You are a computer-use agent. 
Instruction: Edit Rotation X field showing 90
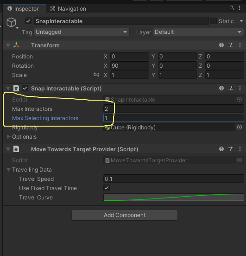(x=130, y=66)
